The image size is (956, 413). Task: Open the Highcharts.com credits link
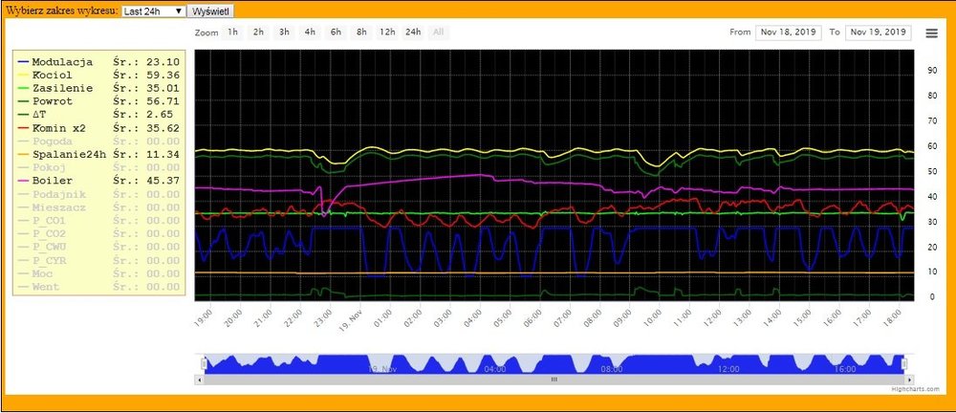coord(918,389)
